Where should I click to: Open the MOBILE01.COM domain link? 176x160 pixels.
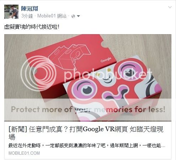[24, 153]
